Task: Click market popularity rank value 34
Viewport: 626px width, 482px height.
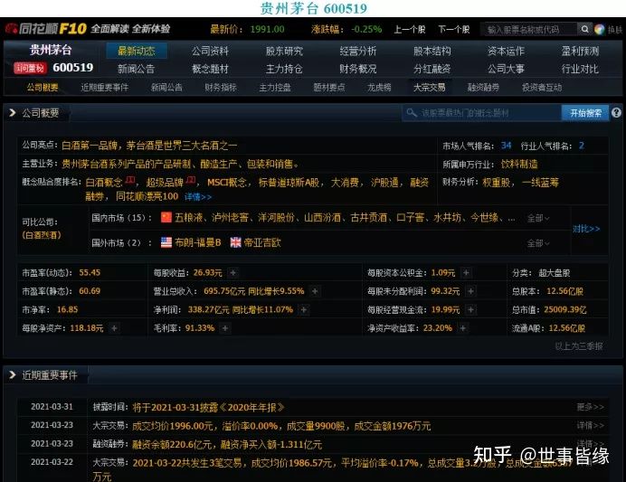Action: pos(506,146)
